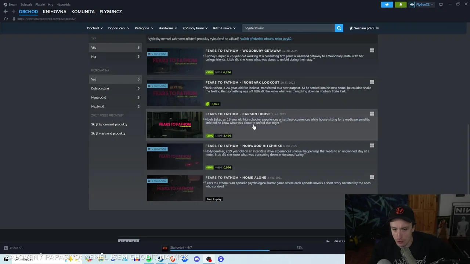
Task: Filter by the Nenáročné tag
Action: point(115,98)
